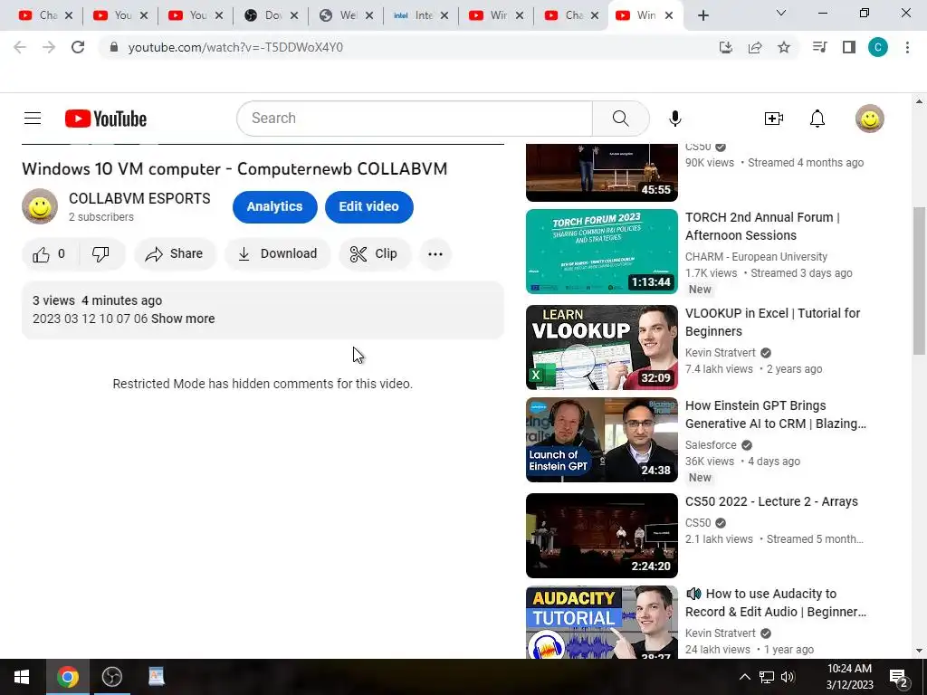Open CS50 Lecture 2 Arrays thumbnail
This screenshot has height=695, width=927.
coord(602,536)
